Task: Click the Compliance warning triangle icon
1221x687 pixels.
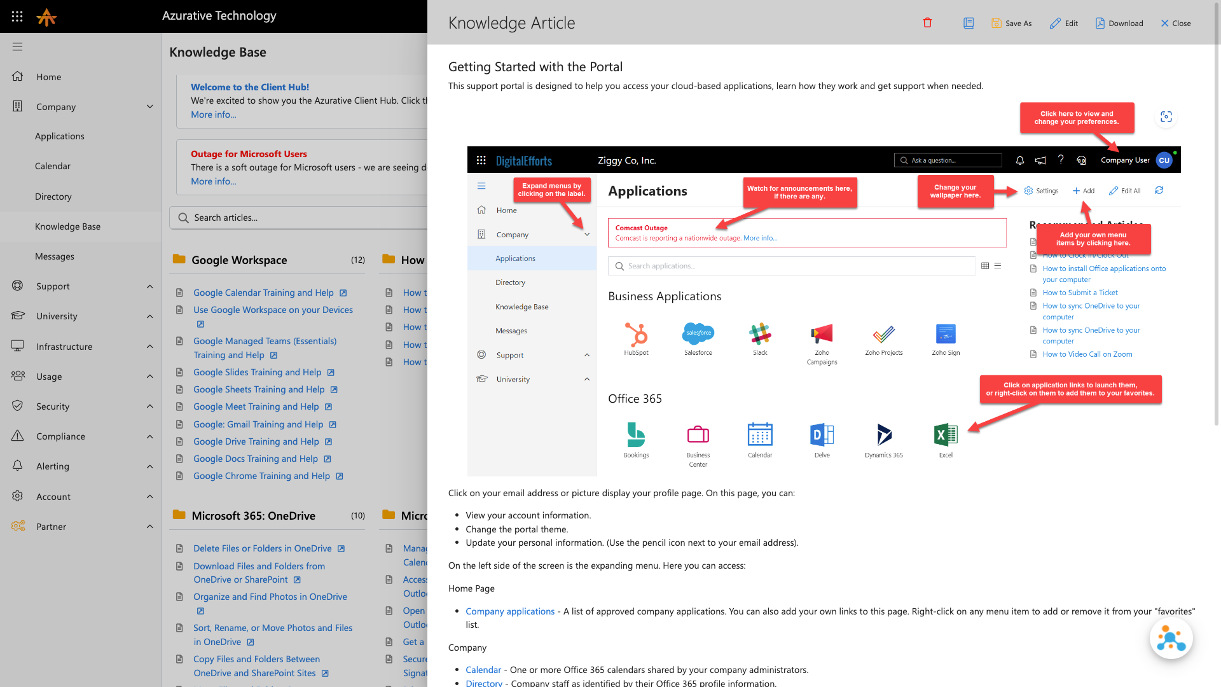Action: 18,436
